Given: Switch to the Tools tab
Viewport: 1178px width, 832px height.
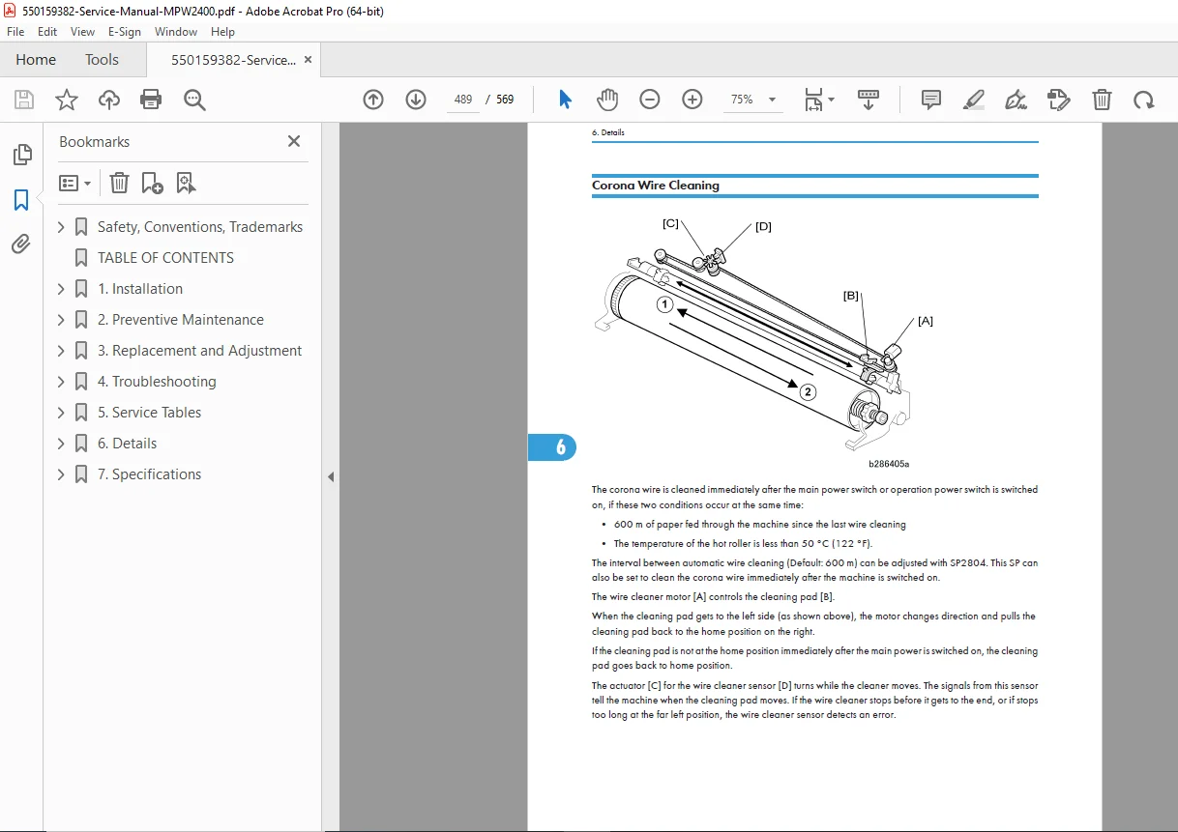Looking at the screenshot, I should (x=102, y=60).
